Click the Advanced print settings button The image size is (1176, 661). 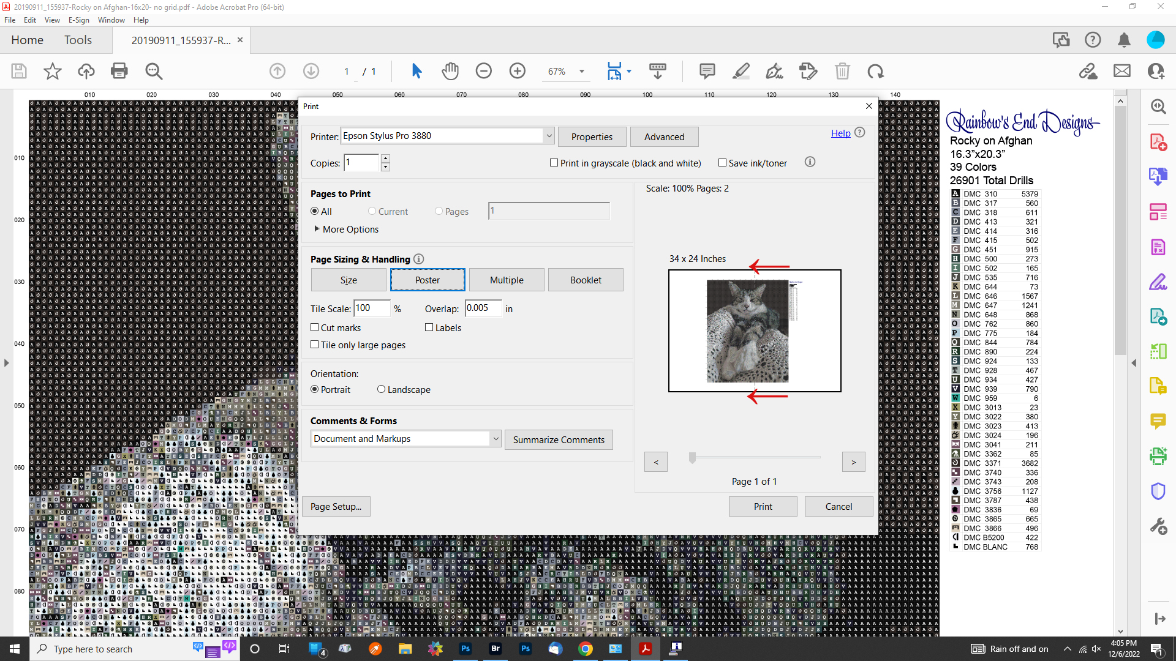(664, 136)
